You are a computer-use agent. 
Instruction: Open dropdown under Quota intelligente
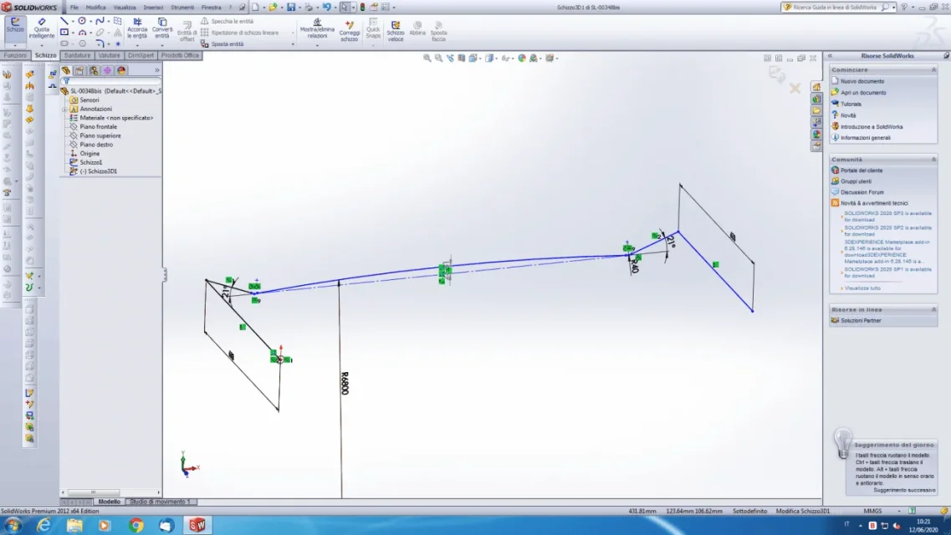click(x=41, y=45)
